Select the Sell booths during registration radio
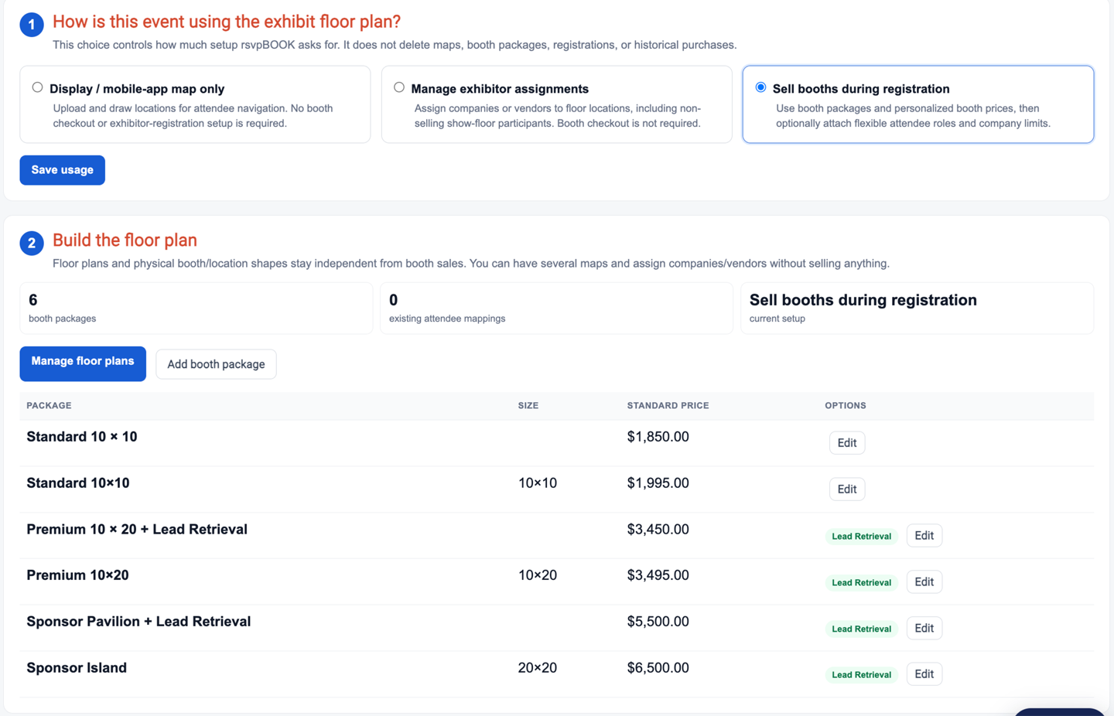1114x716 pixels. (761, 87)
